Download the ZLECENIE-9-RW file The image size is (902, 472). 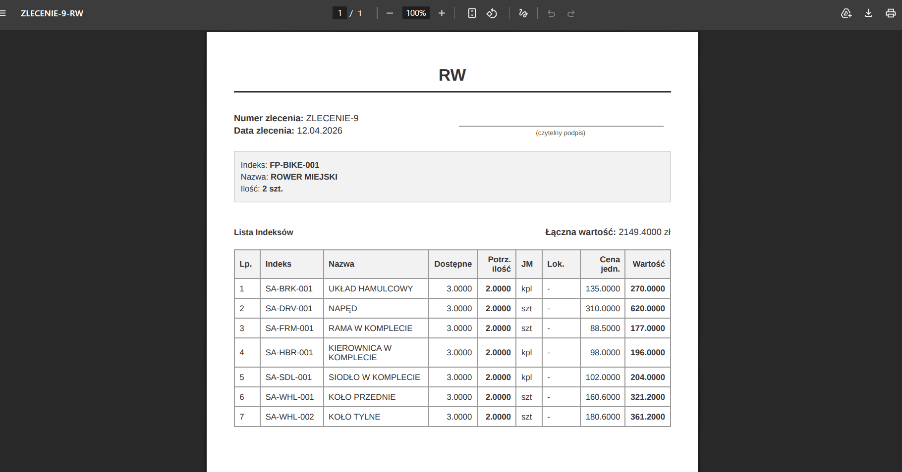868,13
